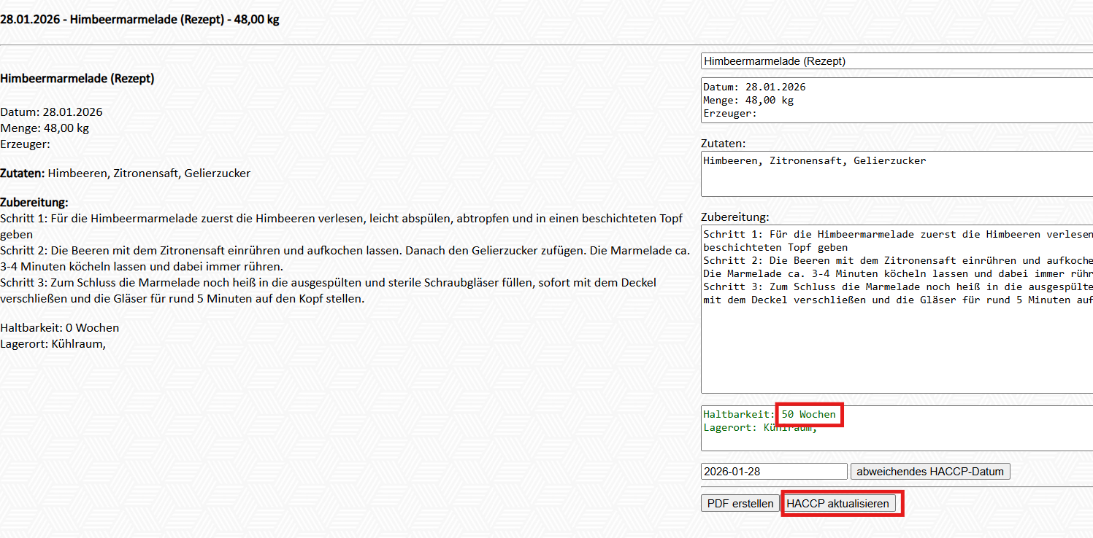Click the 'Zubereitung:' label above the editor box
The image size is (1093, 538).
[x=735, y=217]
